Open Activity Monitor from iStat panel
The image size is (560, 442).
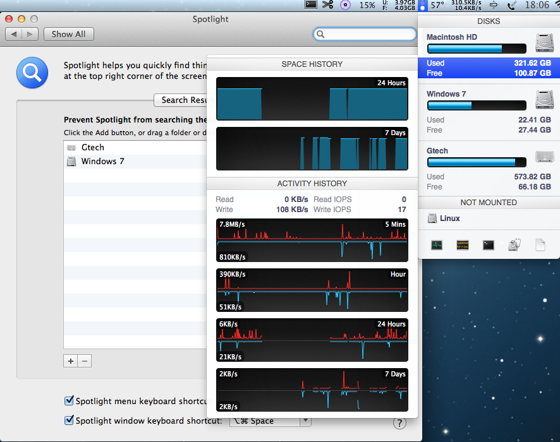pos(436,245)
